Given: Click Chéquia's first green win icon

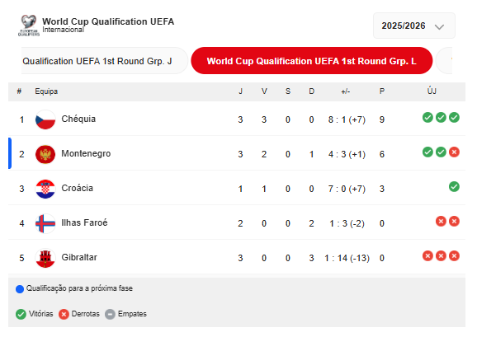Looking at the screenshot, I should tap(427, 117).
